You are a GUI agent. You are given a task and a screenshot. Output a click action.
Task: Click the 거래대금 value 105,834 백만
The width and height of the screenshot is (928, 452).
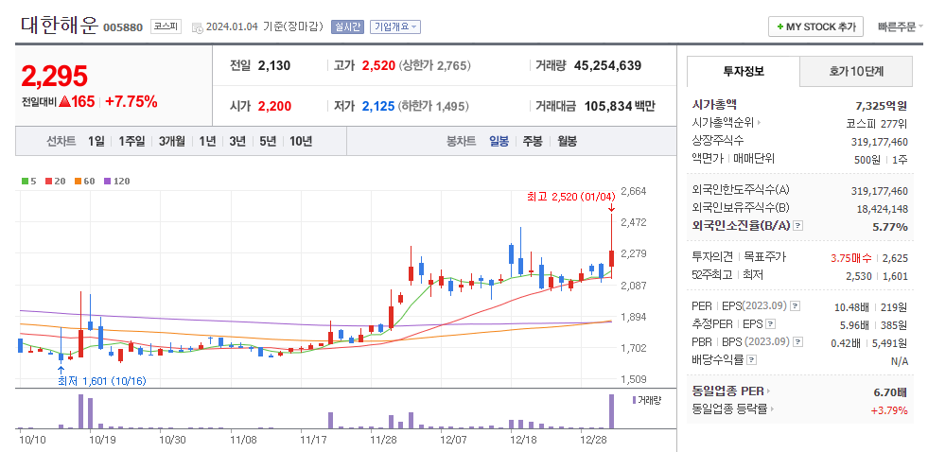[x=620, y=107]
